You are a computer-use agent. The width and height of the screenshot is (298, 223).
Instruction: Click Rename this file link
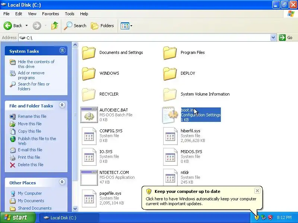(x=32, y=116)
